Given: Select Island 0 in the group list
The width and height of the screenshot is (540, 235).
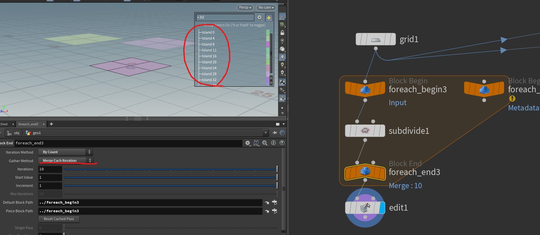Looking at the screenshot, I should [x=208, y=32].
